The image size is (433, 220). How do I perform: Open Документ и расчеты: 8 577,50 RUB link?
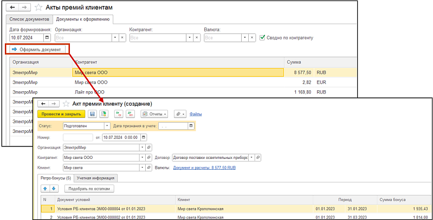[x=204, y=168]
